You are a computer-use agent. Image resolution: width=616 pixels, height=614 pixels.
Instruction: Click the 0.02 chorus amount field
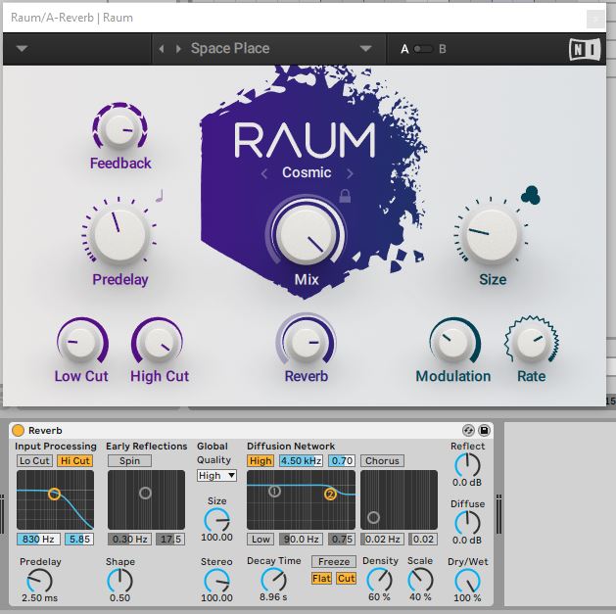click(x=423, y=539)
